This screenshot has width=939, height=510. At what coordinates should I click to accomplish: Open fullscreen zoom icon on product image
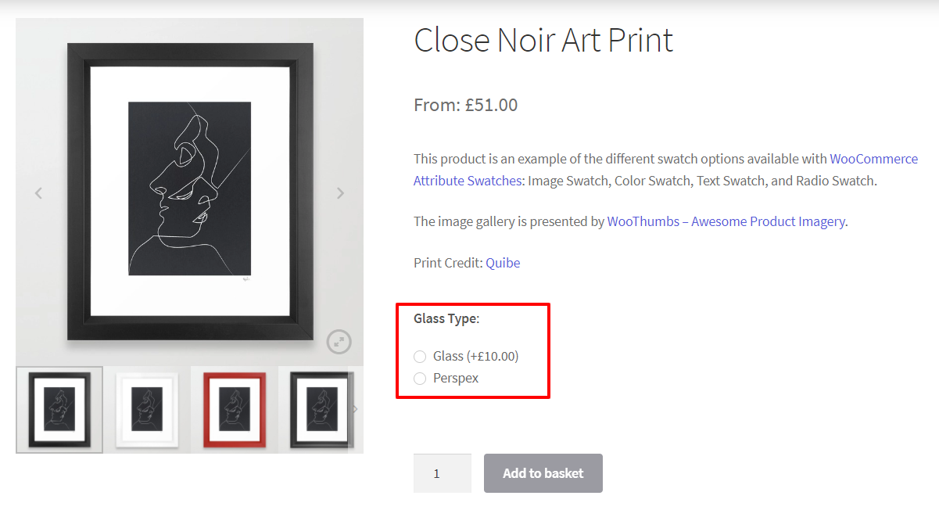339,341
